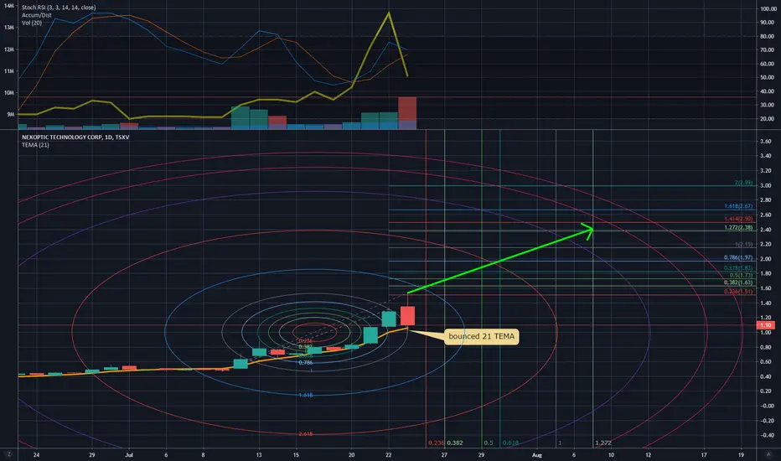Select the 2.618 Fib circle label
The width and height of the screenshot is (781, 461).
point(305,434)
